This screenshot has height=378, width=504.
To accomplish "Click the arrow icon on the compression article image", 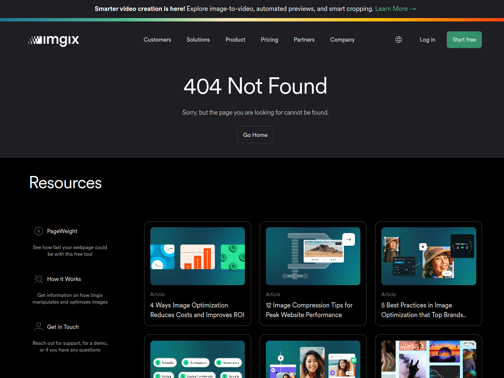I will (349, 239).
